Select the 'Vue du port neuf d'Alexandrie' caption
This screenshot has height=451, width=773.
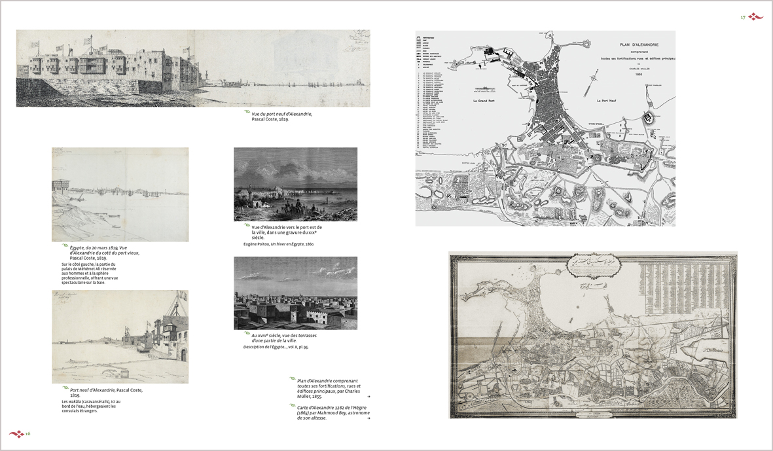pos(282,117)
